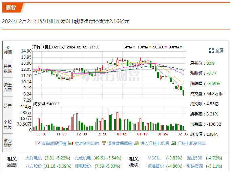Click the icon beside 江特电机资金流
Screen dimensions: 232x173
point(174,143)
